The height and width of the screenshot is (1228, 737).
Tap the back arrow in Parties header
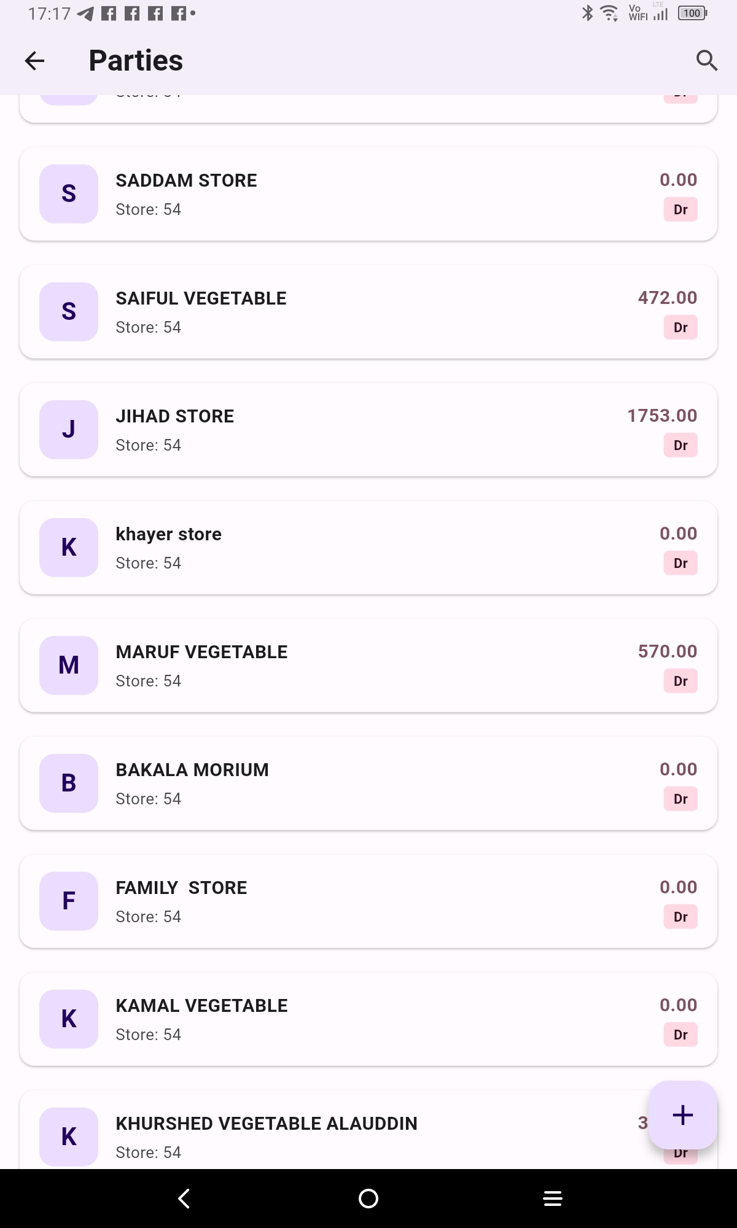coord(35,61)
